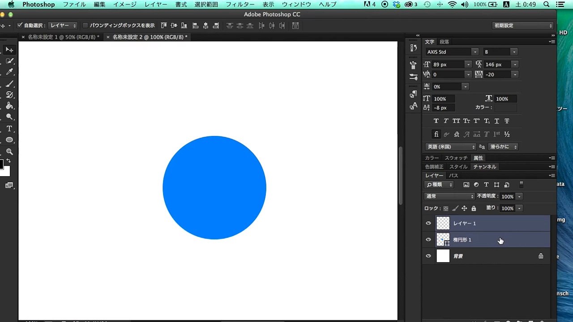The image size is (573, 322).
Task: Select the Horizontal Type tool
Action: click(x=9, y=129)
